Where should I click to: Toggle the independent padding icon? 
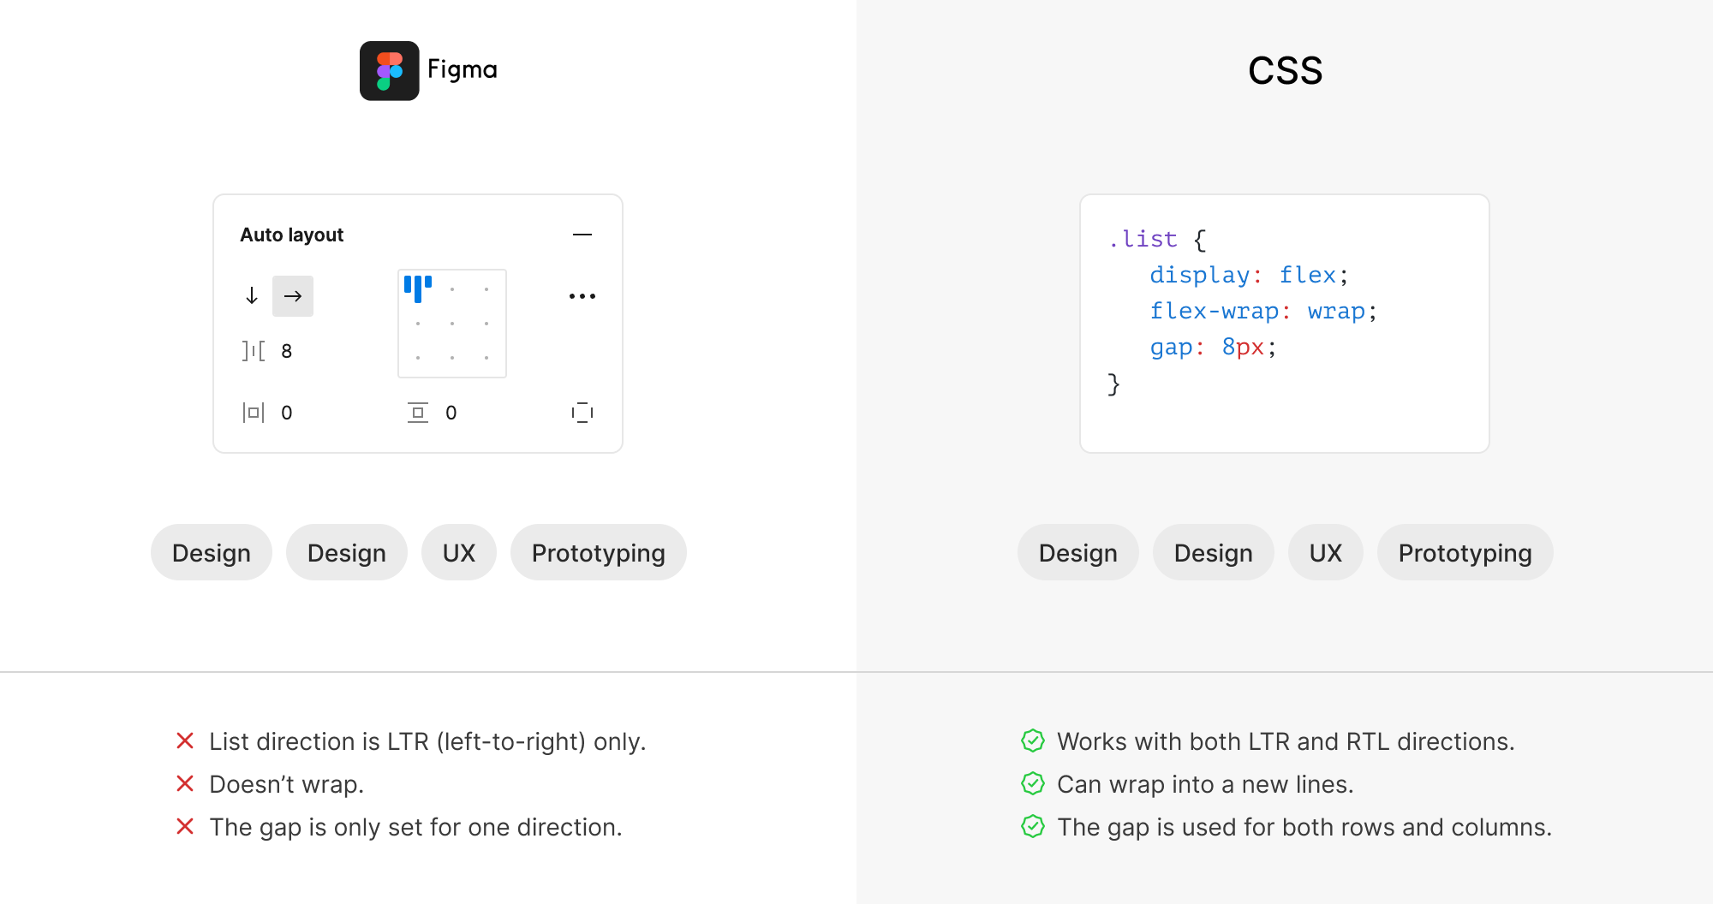(x=582, y=413)
